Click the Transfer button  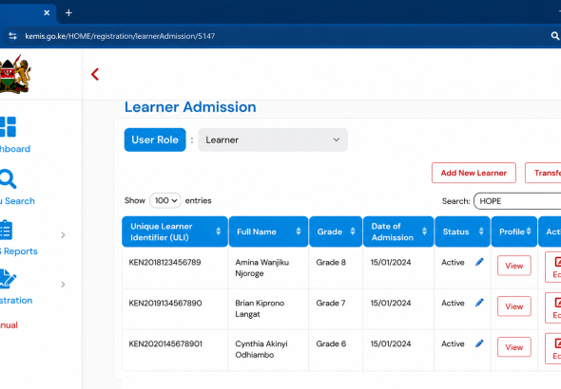543,173
